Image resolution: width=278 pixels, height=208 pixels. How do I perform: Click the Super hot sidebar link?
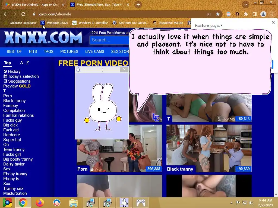(12, 140)
